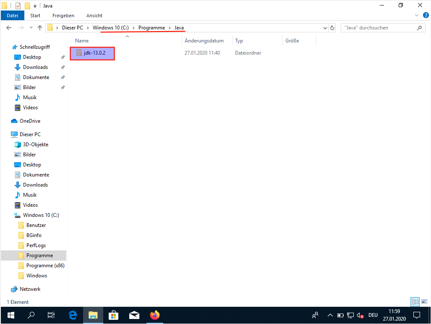Switch to details view icon in status bar
The height and width of the screenshot is (324, 431).
tap(415, 302)
